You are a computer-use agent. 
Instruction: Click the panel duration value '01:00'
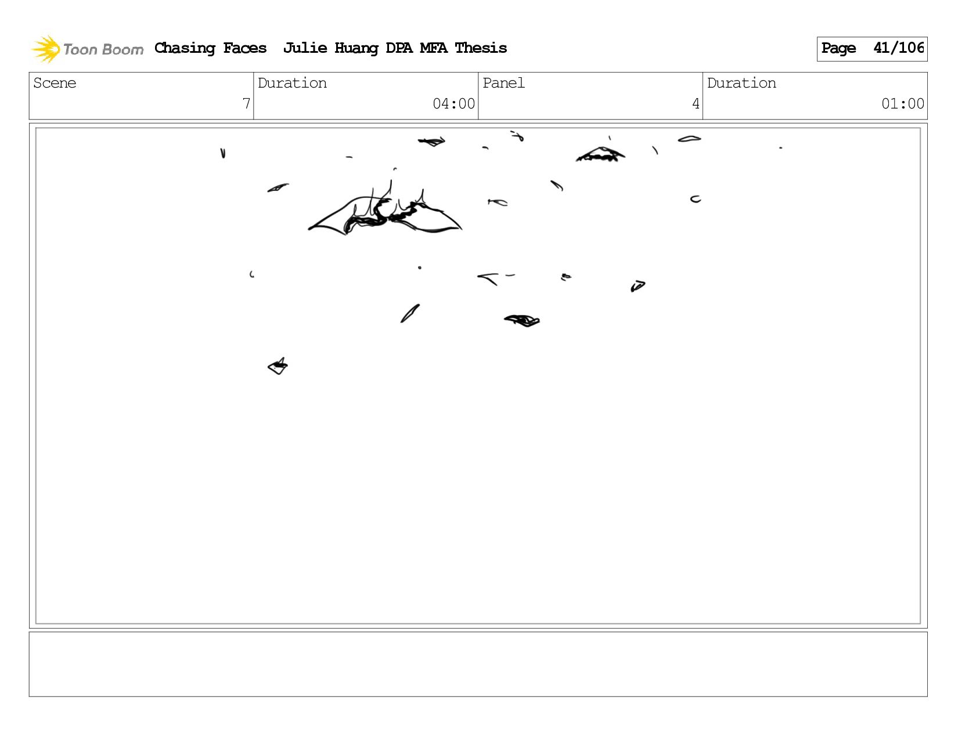tap(902, 104)
